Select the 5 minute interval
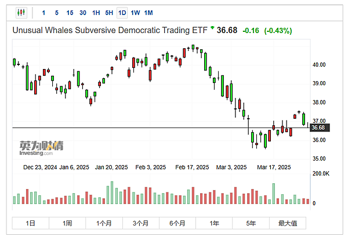Image resolution: width=348 pixels, height=240 pixels. 57,13
